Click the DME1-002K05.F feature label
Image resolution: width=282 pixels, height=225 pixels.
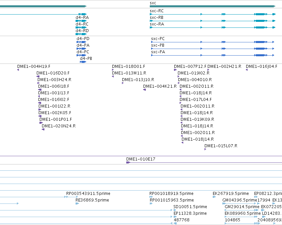(x=55, y=113)
